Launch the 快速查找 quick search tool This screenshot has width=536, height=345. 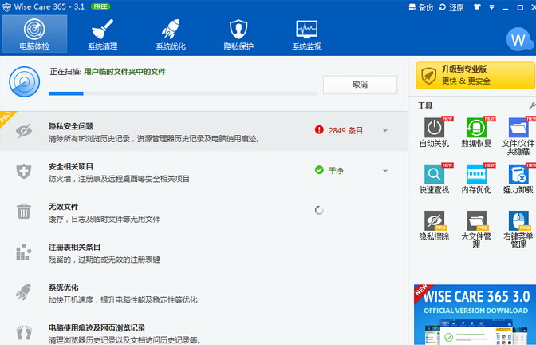[434, 179]
